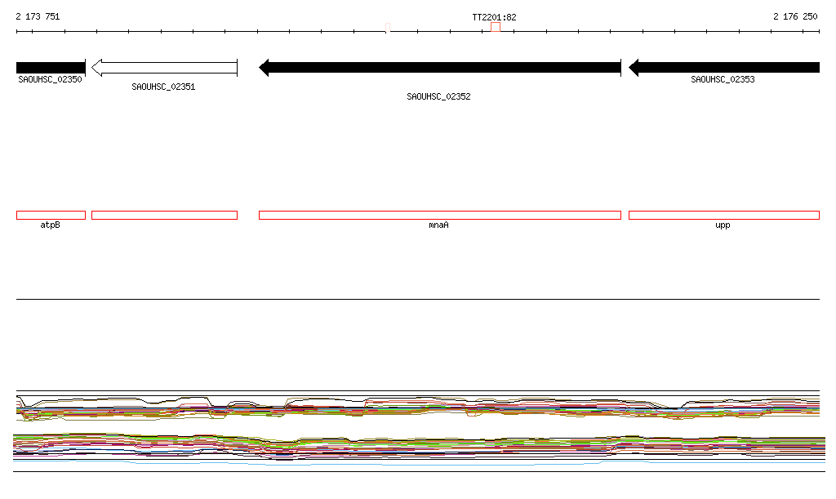Click the start coordinate 2 173 751
This screenshot has width=836, height=499.
click(x=38, y=16)
